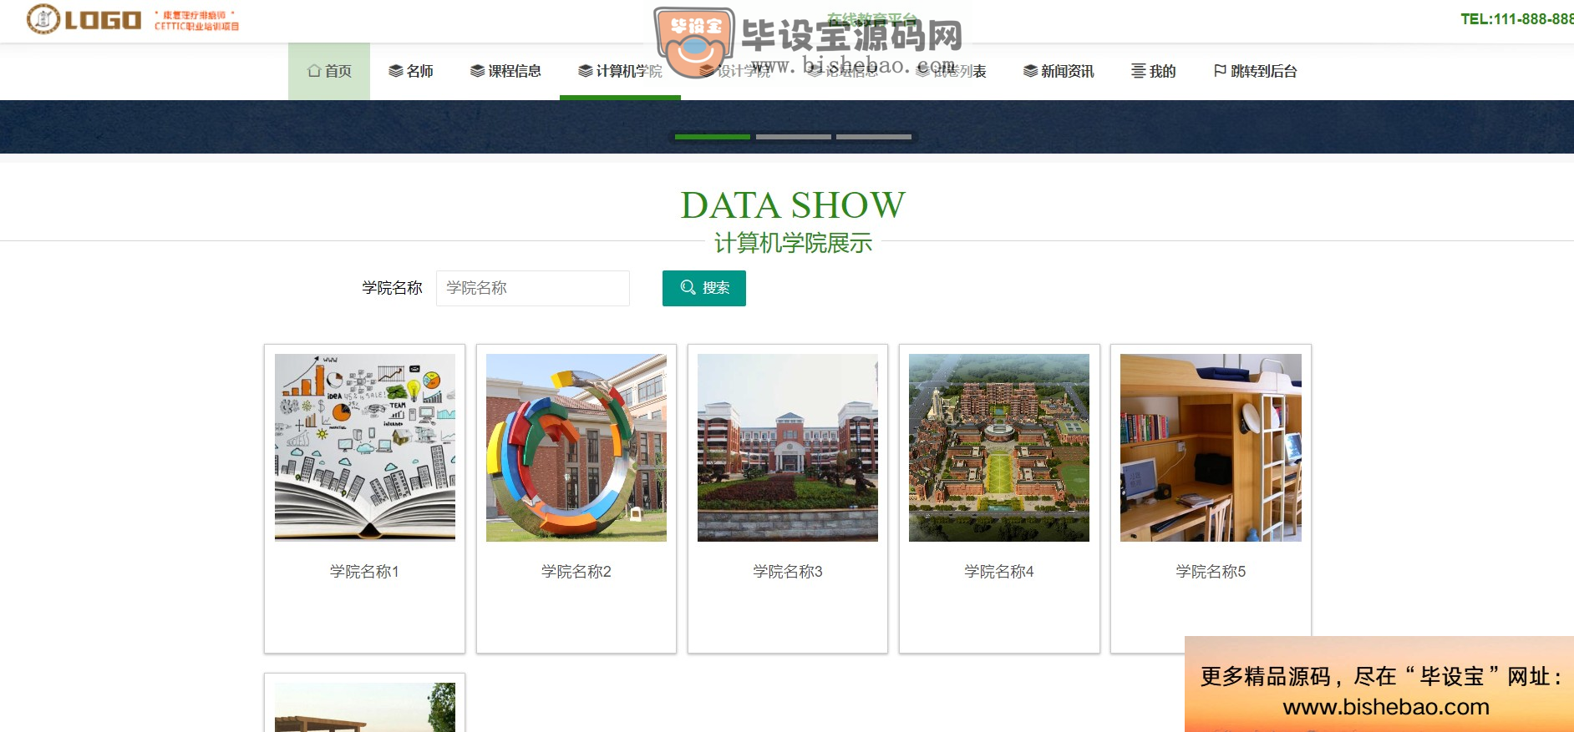
Task: Open the 论坛信息 menu item
Action: [x=843, y=71]
